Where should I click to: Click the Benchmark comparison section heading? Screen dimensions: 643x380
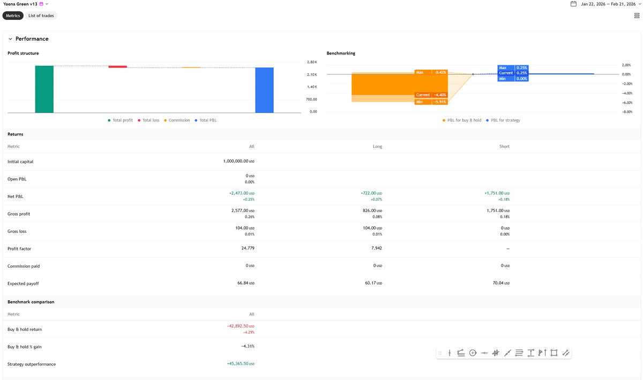point(31,302)
